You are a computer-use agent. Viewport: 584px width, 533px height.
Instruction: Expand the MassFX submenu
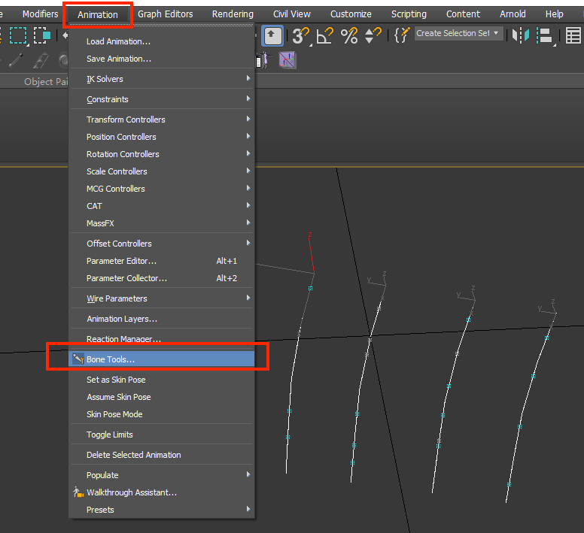[x=162, y=223]
